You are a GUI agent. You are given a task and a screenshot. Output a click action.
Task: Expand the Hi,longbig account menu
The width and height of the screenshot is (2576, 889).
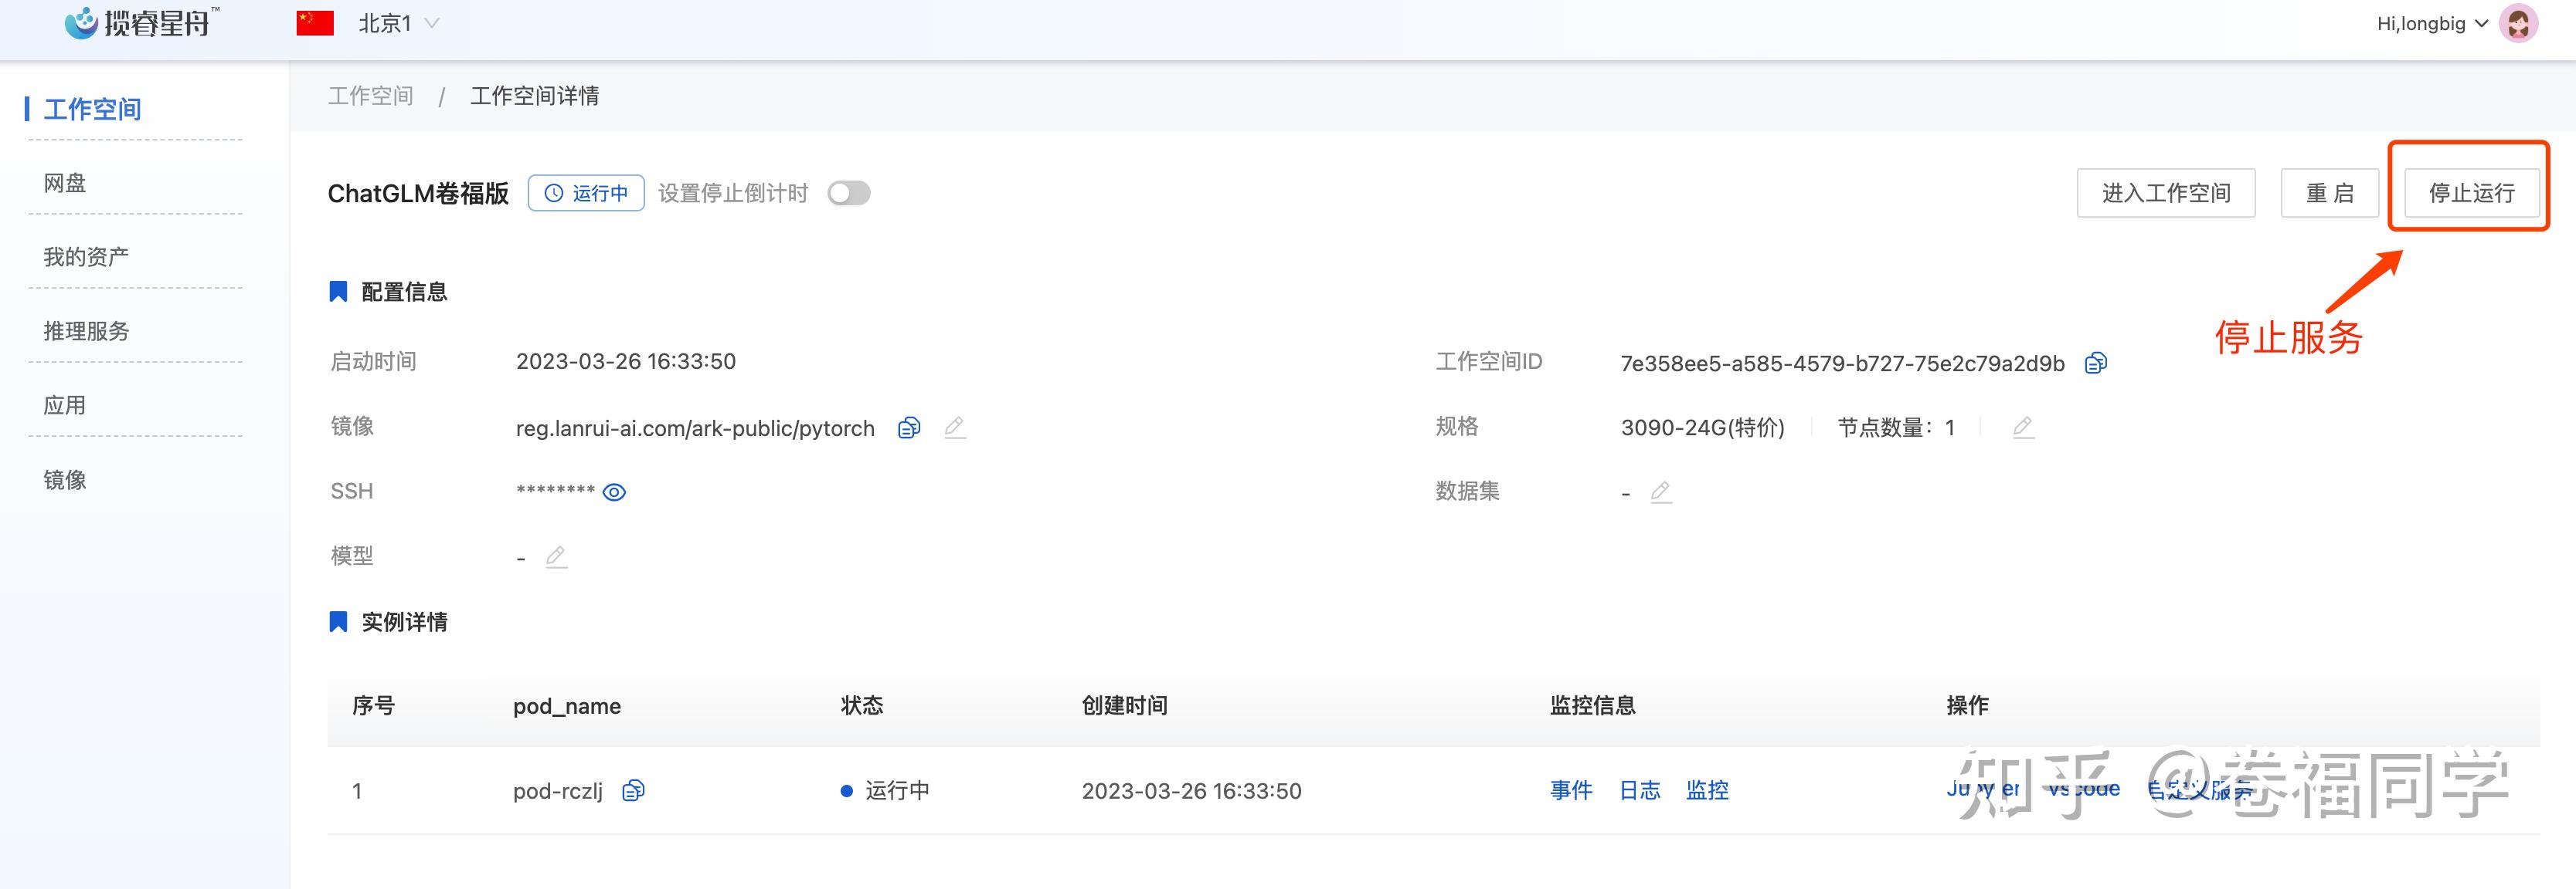2432,24
